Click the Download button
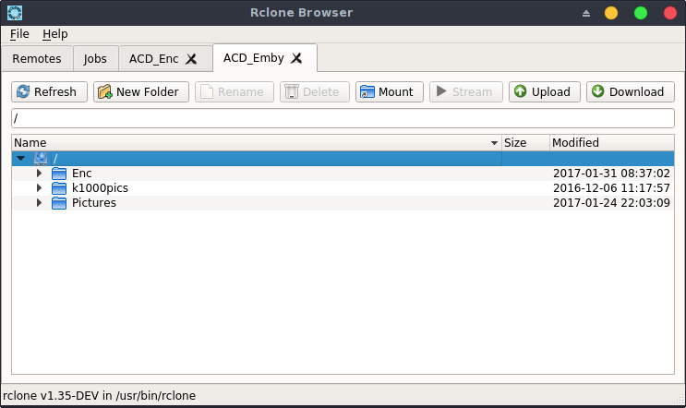Viewport: 686px width, 408px height. point(630,91)
